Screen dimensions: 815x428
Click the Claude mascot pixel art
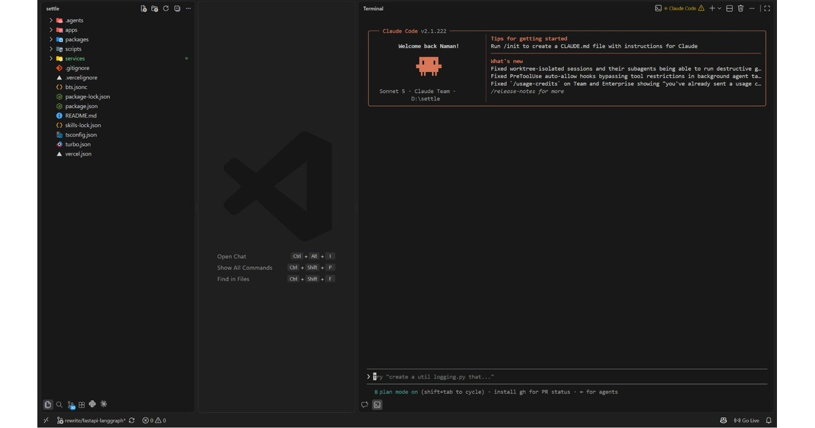pyautogui.click(x=429, y=66)
